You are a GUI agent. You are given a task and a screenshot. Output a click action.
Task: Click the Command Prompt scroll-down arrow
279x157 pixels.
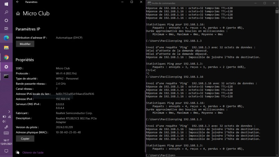click(x=277, y=155)
